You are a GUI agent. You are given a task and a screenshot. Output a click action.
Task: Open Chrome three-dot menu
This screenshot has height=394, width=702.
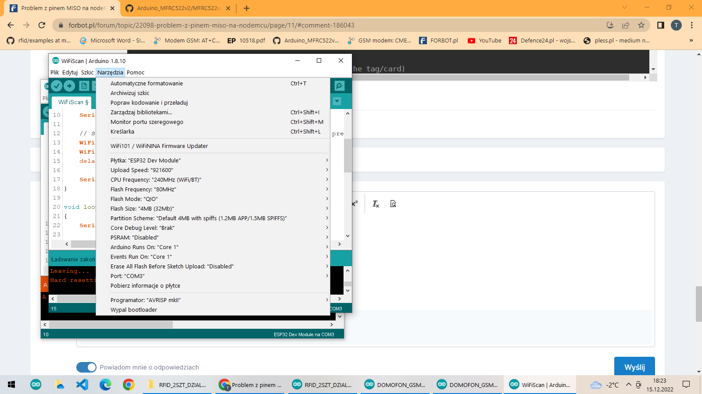tap(691, 25)
